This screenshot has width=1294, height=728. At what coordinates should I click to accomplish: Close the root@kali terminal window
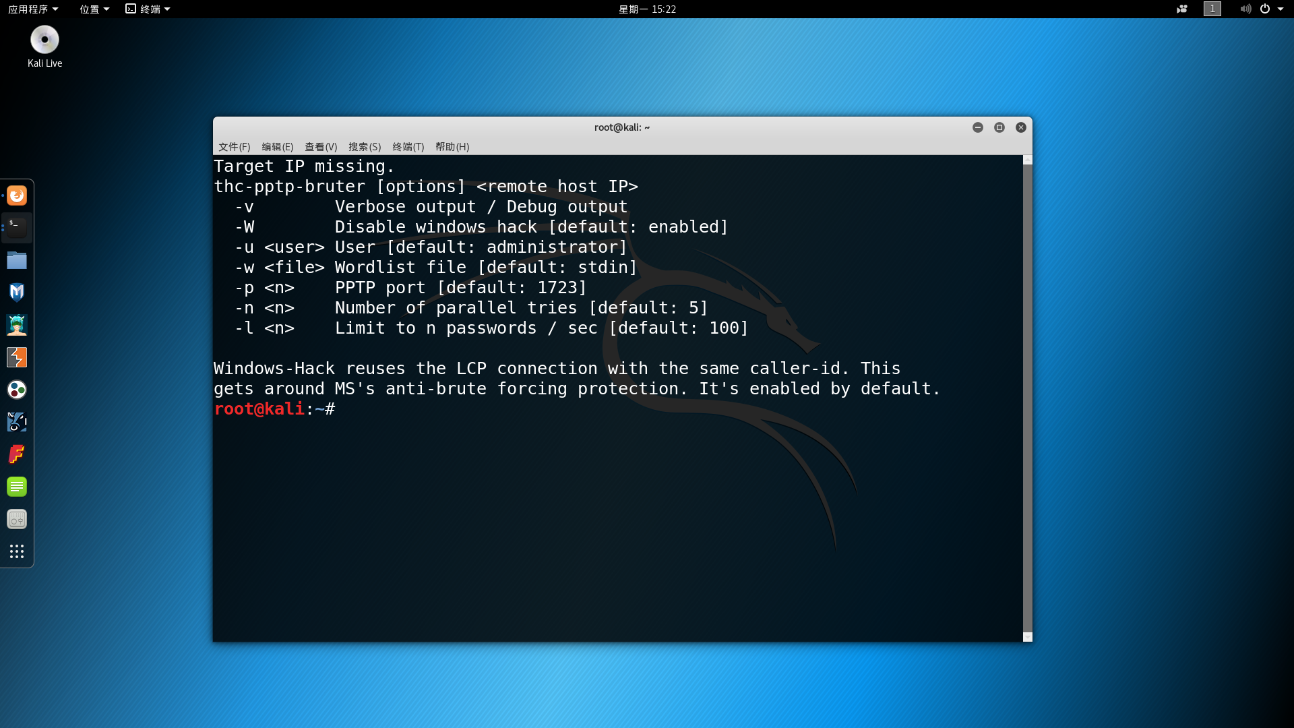tap(1021, 127)
